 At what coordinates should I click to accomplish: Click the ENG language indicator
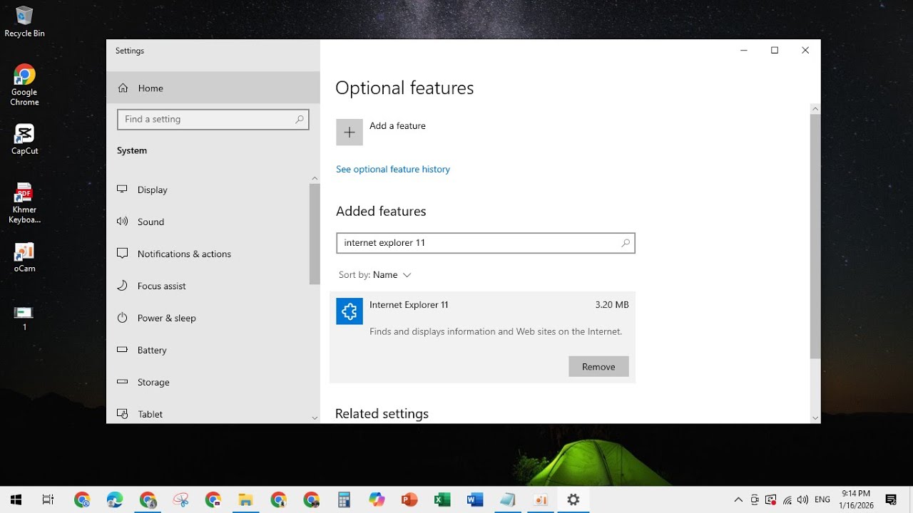coord(822,500)
